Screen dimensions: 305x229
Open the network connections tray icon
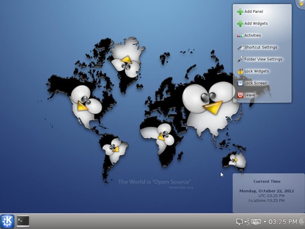tap(248, 222)
